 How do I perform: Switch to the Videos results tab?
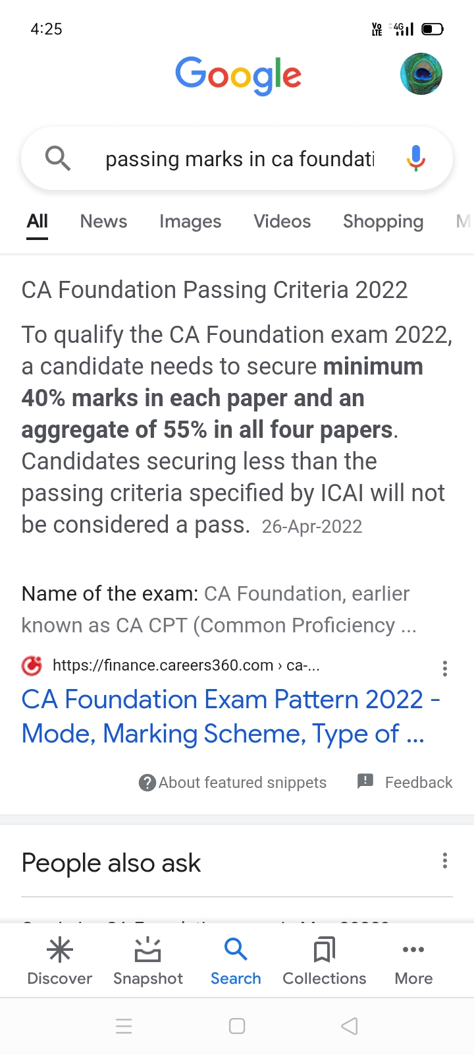tap(282, 222)
